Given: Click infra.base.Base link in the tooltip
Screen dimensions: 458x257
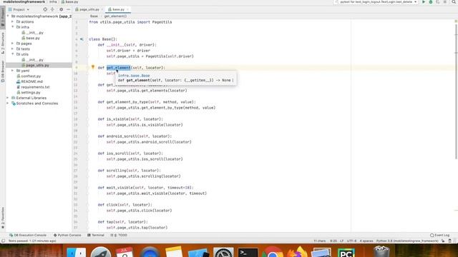Looking at the screenshot, I should (x=134, y=76).
